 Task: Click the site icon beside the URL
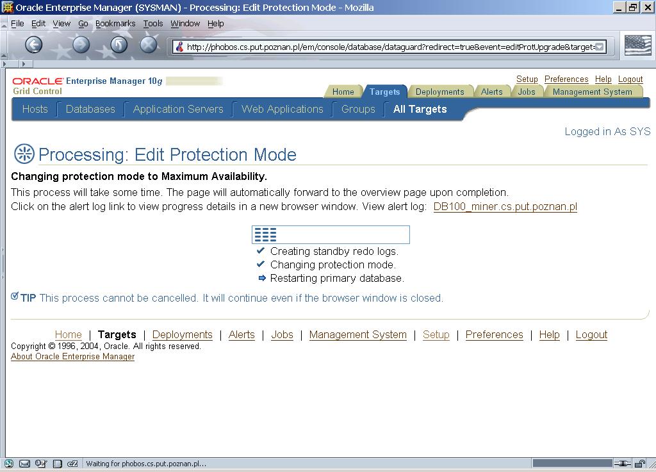click(179, 46)
